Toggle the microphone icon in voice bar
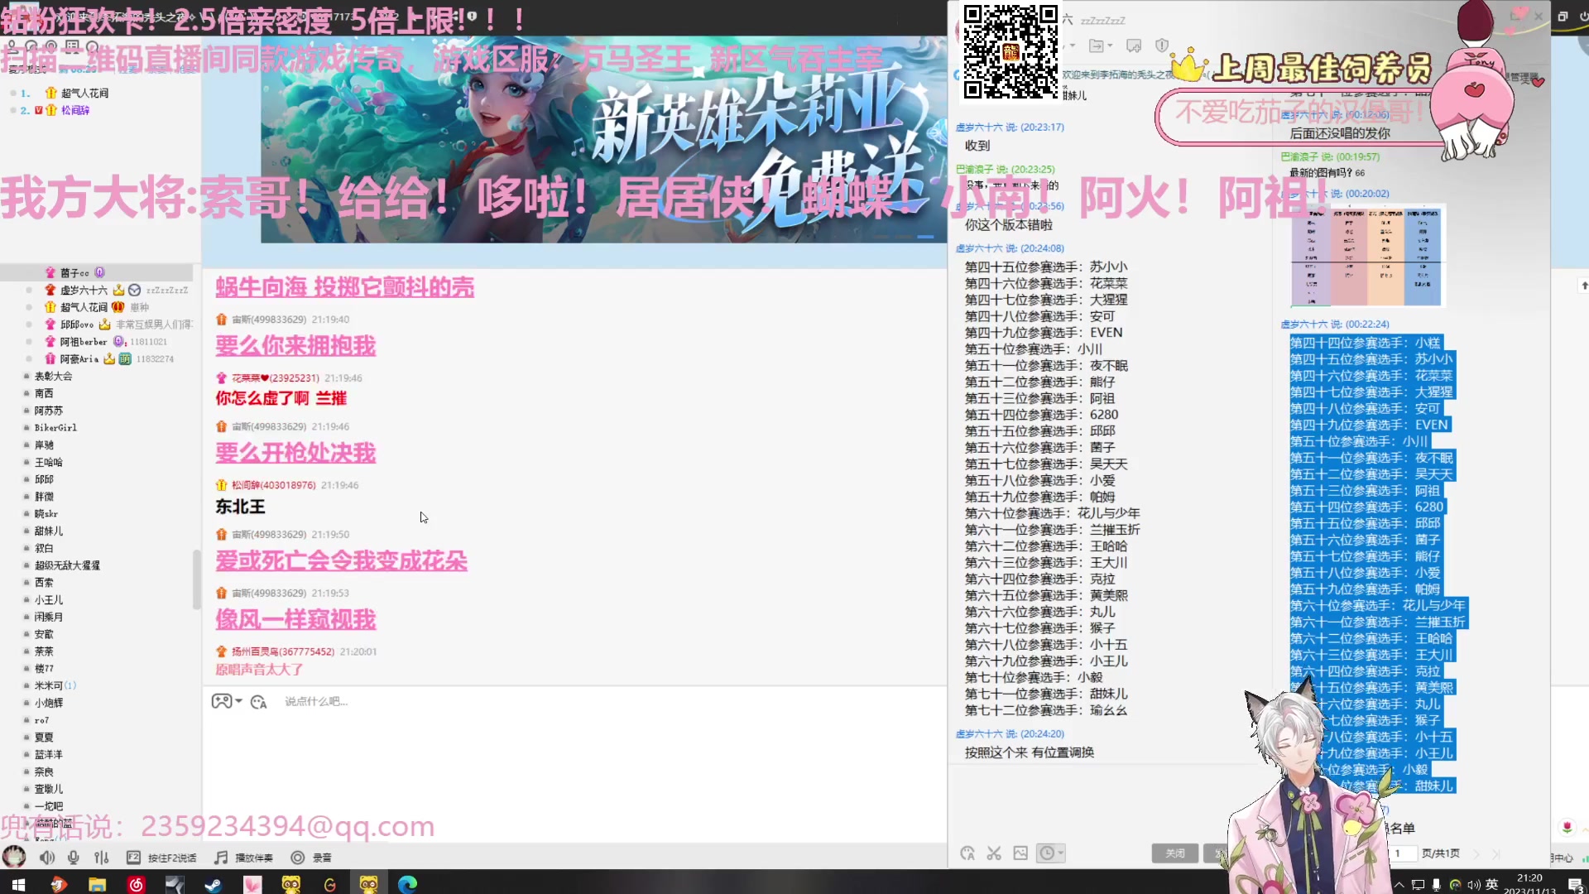Image resolution: width=1589 pixels, height=894 pixels. click(74, 858)
